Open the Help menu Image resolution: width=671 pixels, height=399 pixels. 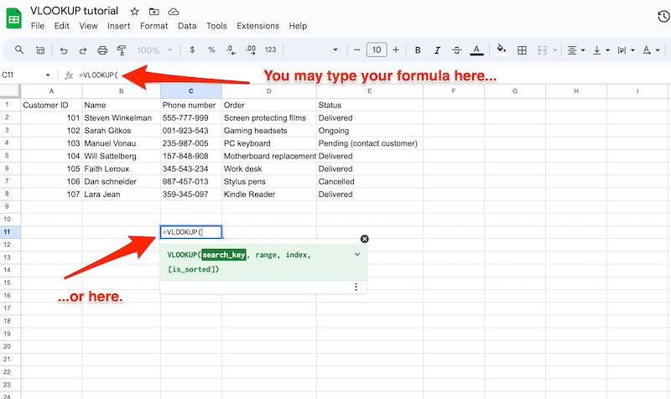pyautogui.click(x=298, y=26)
